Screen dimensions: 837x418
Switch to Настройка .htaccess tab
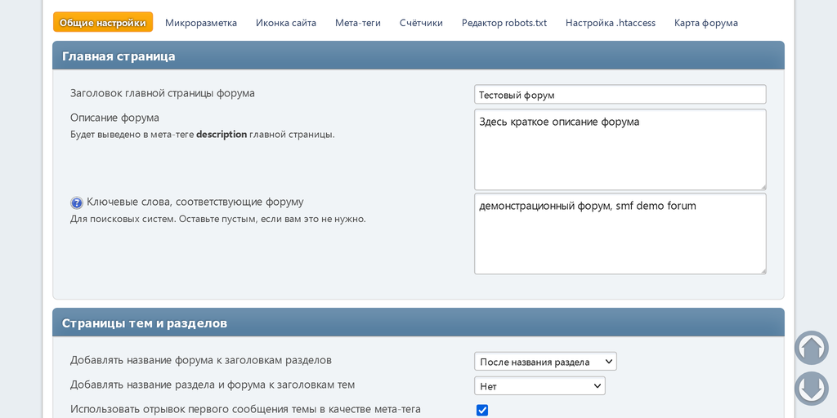click(x=611, y=23)
